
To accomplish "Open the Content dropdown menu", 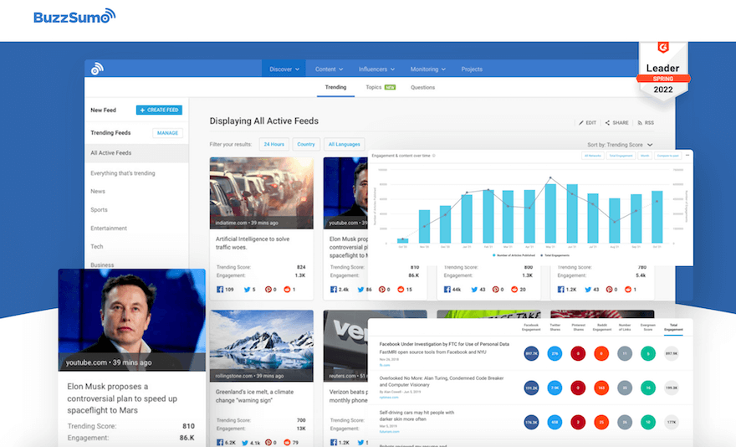I will 329,69.
